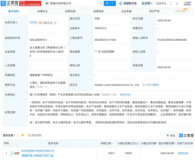Switch to 法律诉讼 tab
This screenshot has height=162, width=195.
[x=42, y=11]
